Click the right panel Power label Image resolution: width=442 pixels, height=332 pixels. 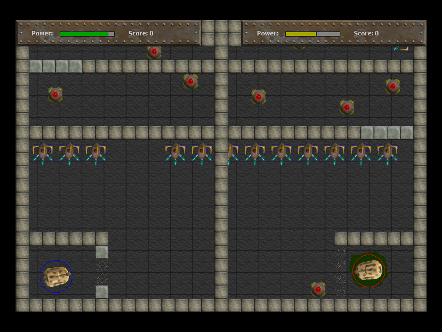pos(267,33)
